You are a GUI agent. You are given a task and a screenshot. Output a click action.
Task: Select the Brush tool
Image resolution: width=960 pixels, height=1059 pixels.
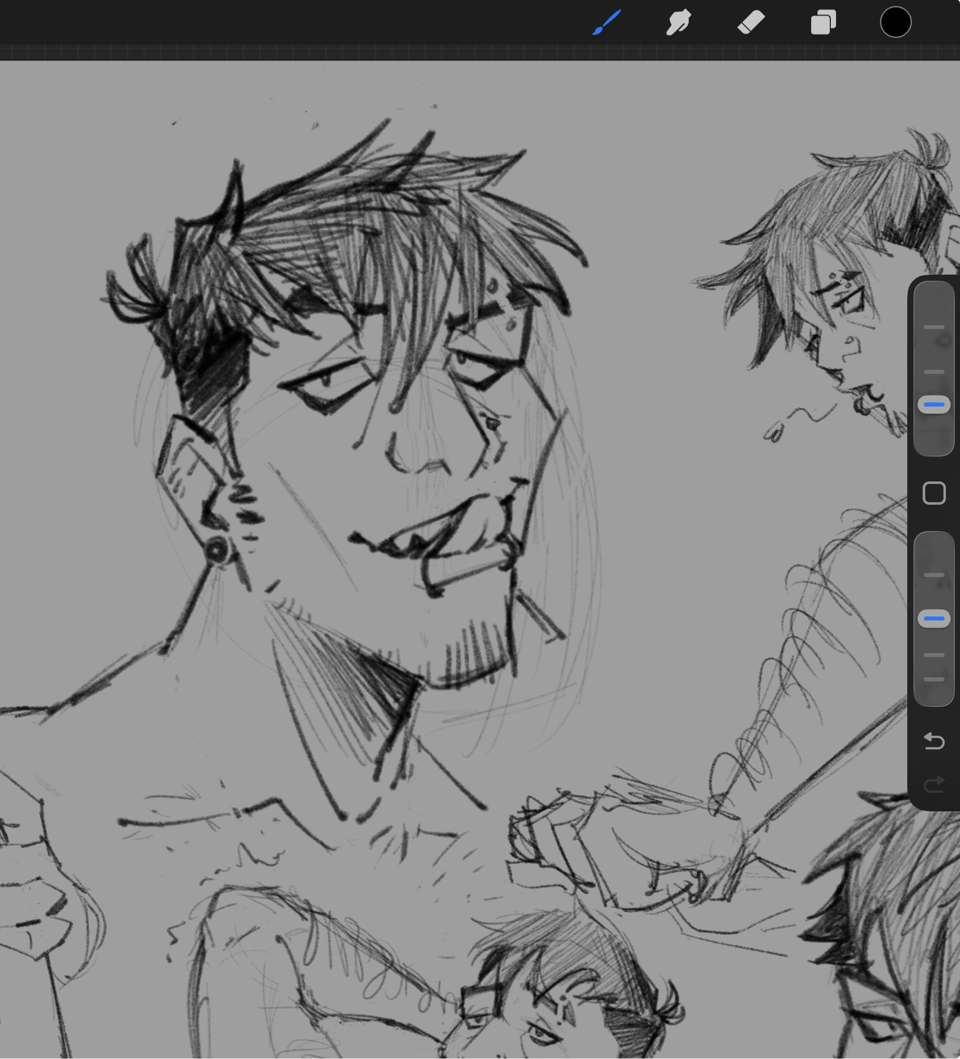click(x=606, y=23)
